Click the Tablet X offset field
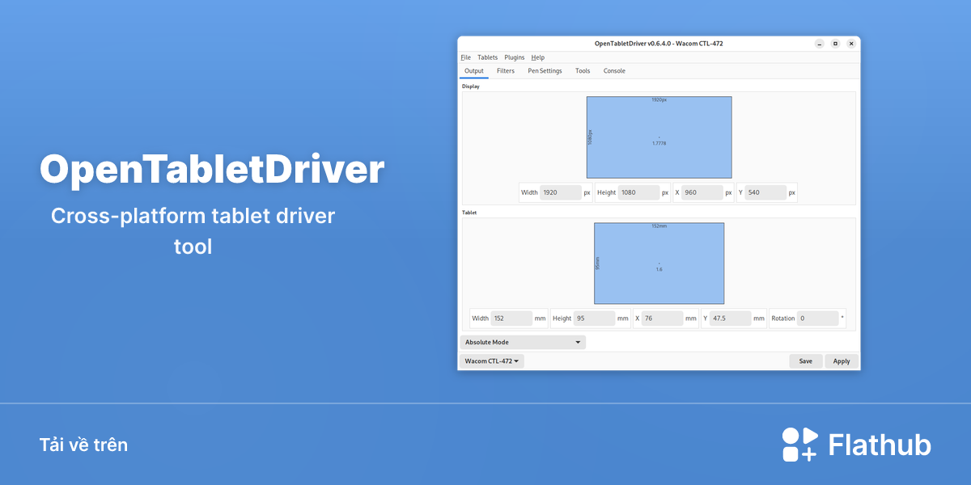The width and height of the screenshot is (971, 485). [x=663, y=318]
